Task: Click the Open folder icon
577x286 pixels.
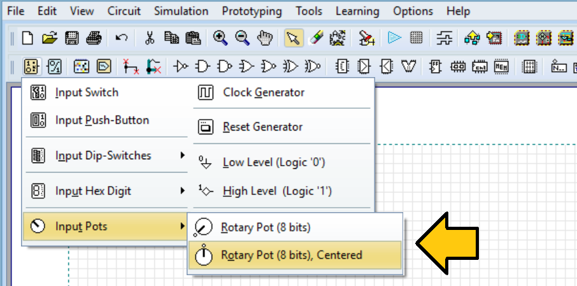Action: click(50, 38)
